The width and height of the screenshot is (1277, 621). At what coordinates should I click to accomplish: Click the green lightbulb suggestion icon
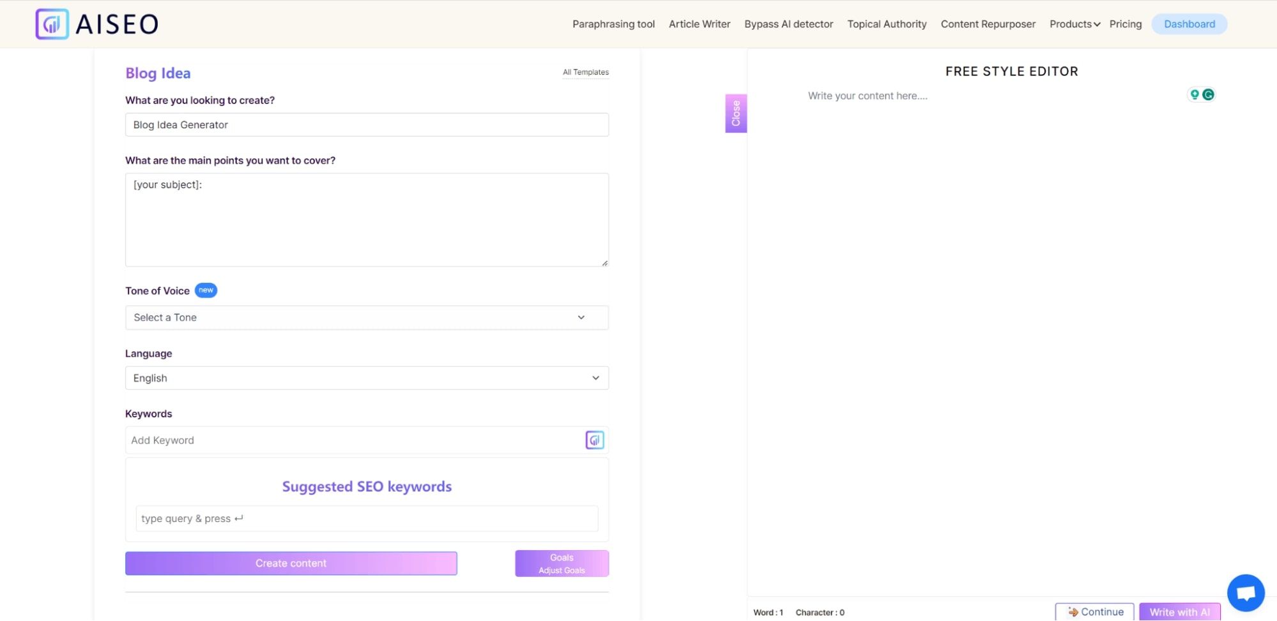[x=1194, y=94]
